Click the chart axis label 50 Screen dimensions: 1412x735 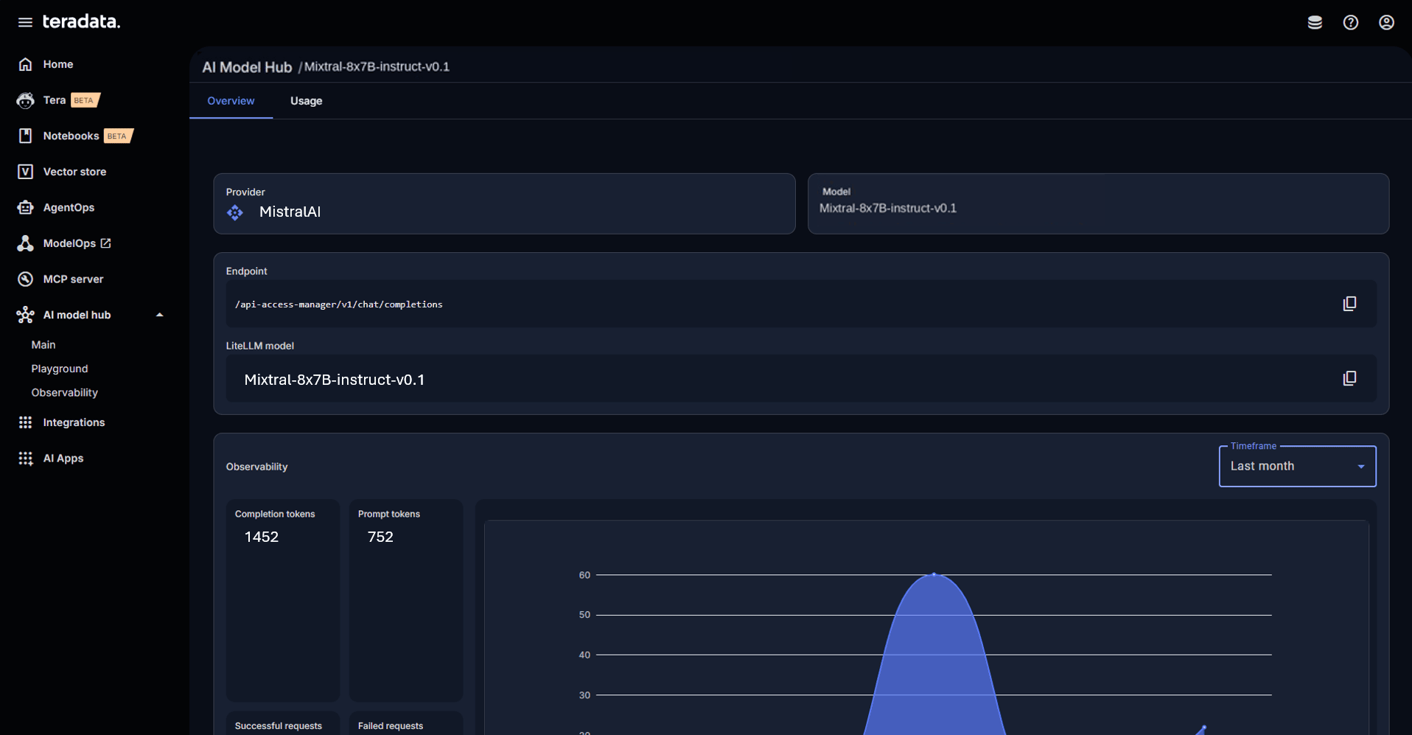pos(584,615)
